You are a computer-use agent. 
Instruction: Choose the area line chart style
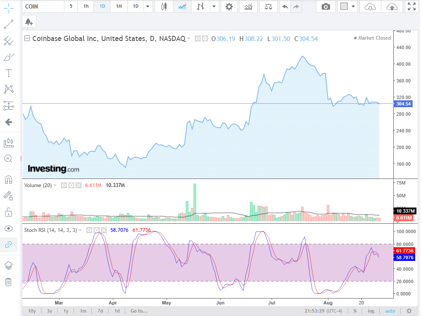(x=182, y=6)
